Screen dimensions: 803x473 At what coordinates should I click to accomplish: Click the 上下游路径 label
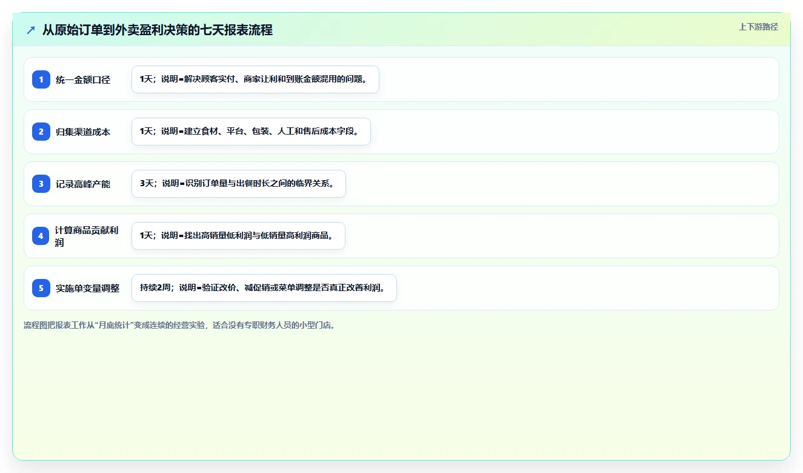758,27
